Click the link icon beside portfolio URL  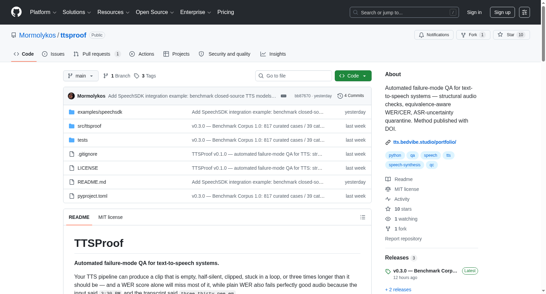388,142
